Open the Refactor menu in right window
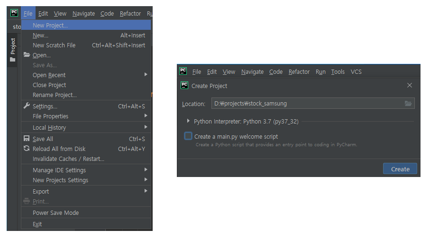 pos(299,72)
